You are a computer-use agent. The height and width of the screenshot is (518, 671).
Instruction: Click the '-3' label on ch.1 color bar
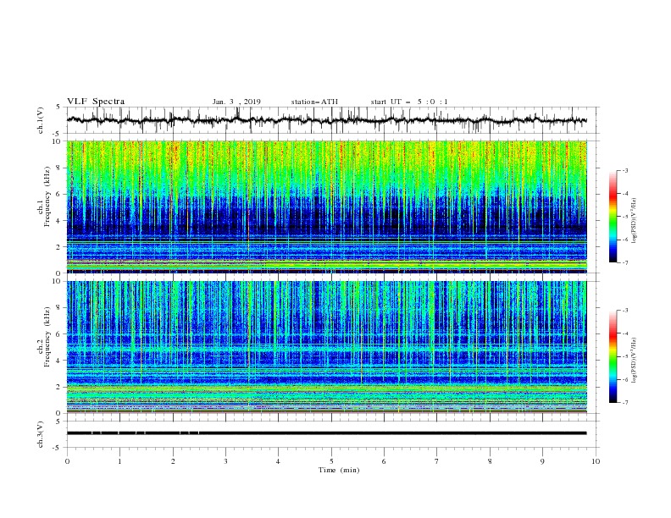click(624, 170)
